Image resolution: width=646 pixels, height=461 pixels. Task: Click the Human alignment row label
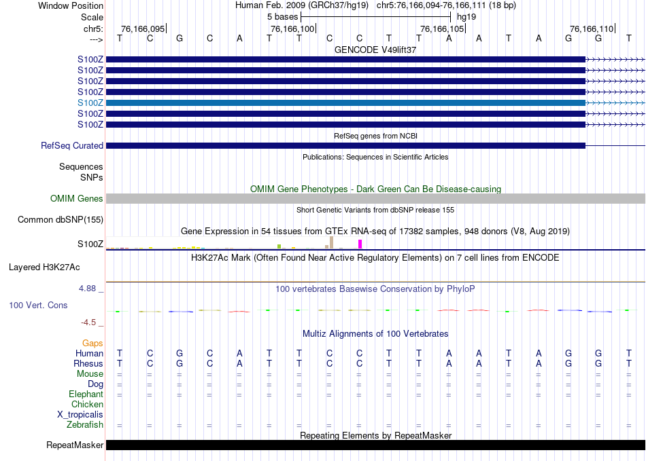pos(89,353)
